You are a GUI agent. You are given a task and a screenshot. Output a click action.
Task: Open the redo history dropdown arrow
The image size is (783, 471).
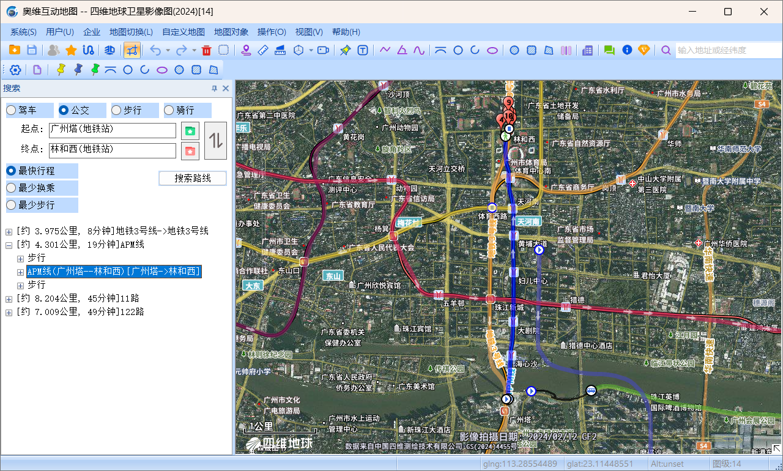tap(194, 50)
